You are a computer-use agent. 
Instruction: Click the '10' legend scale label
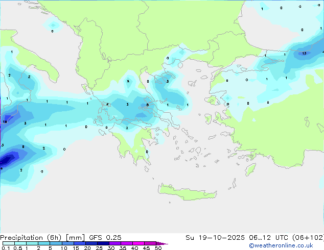click(x=64, y=248)
